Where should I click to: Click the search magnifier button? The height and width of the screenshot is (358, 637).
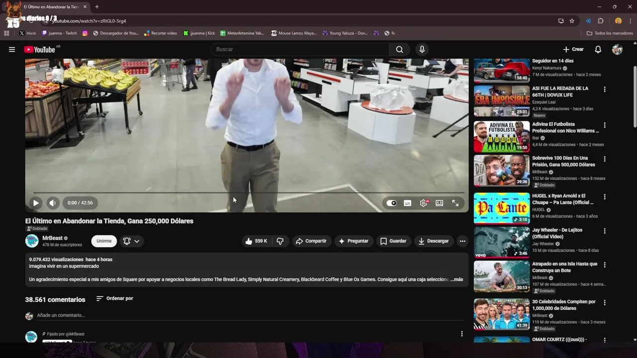(x=399, y=49)
